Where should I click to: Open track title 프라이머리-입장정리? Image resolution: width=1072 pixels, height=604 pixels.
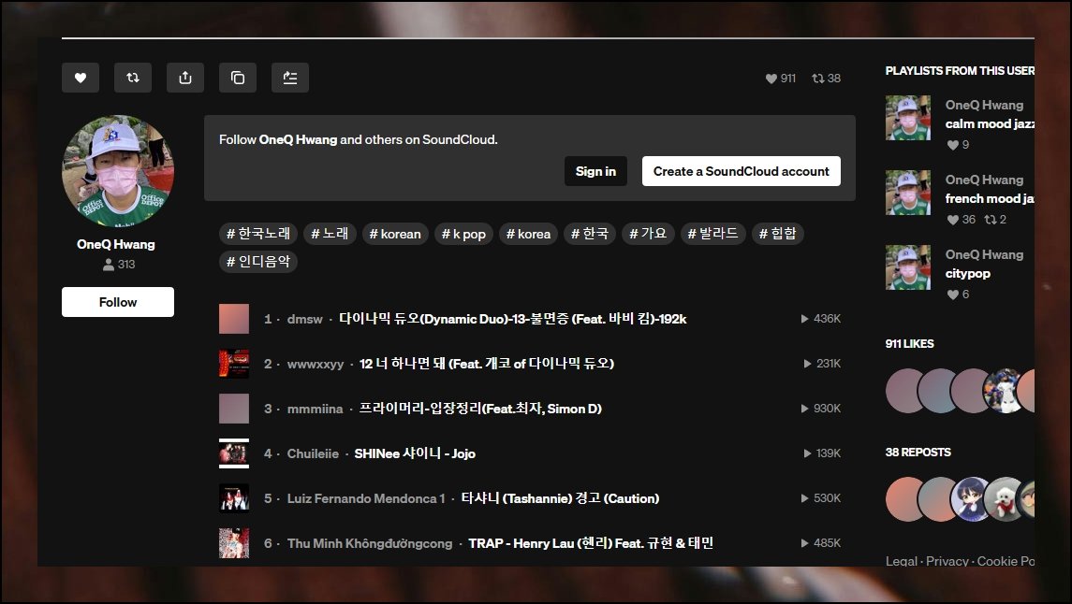click(480, 409)
